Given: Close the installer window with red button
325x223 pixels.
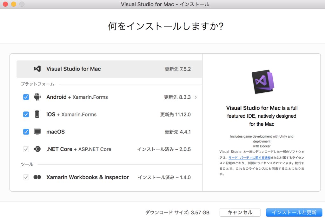Looking at the screenshot, I should [5, 4].
